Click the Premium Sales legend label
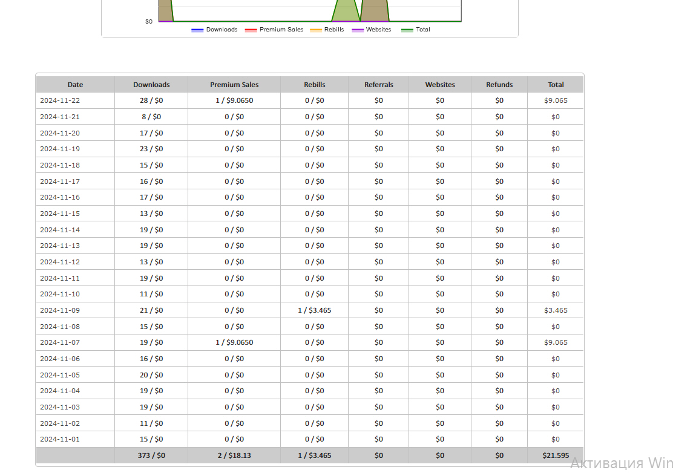 281,30
